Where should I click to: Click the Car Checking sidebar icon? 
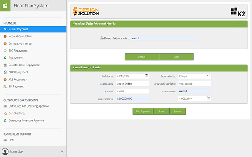[x=5, y=114]
